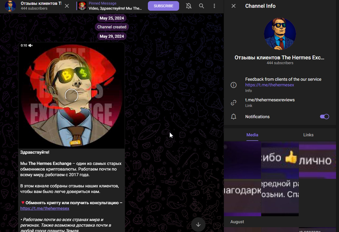Jump to bottom using the down-arrow button
This screenshot has width=339, height=232.
pos(198,225)
